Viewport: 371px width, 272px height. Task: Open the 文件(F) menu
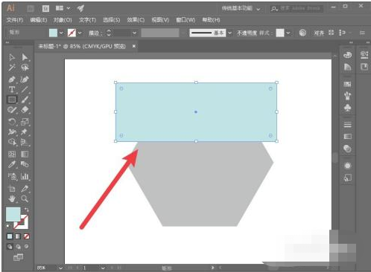point(15,20)
